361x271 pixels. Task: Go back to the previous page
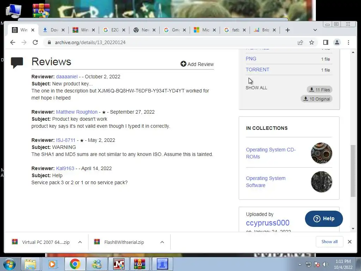pyautogui.click(x=13, y=42)
